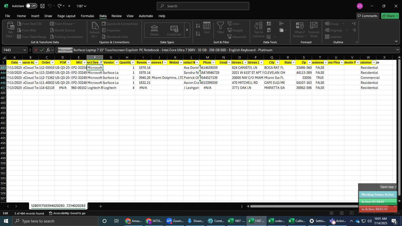Open Text to Columns wizard
Image resolution: width=402 pixels, height=226 pixels.
pyautogui.click(x=259, y=30)
